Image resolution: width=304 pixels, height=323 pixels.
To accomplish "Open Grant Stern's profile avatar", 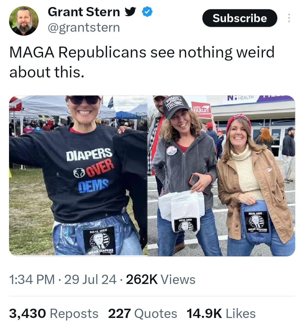I will [x=24, y=21].
